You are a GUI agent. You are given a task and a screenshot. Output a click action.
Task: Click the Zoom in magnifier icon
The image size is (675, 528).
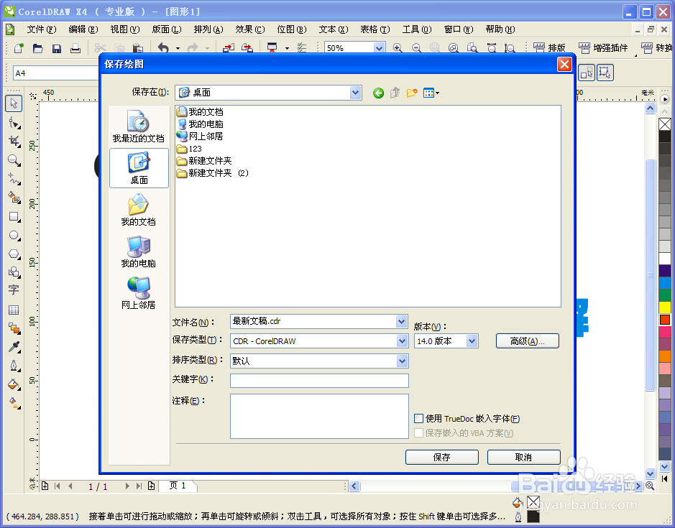(398, 47)
